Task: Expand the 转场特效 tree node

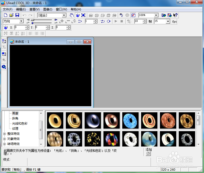Action: point(4,144)
